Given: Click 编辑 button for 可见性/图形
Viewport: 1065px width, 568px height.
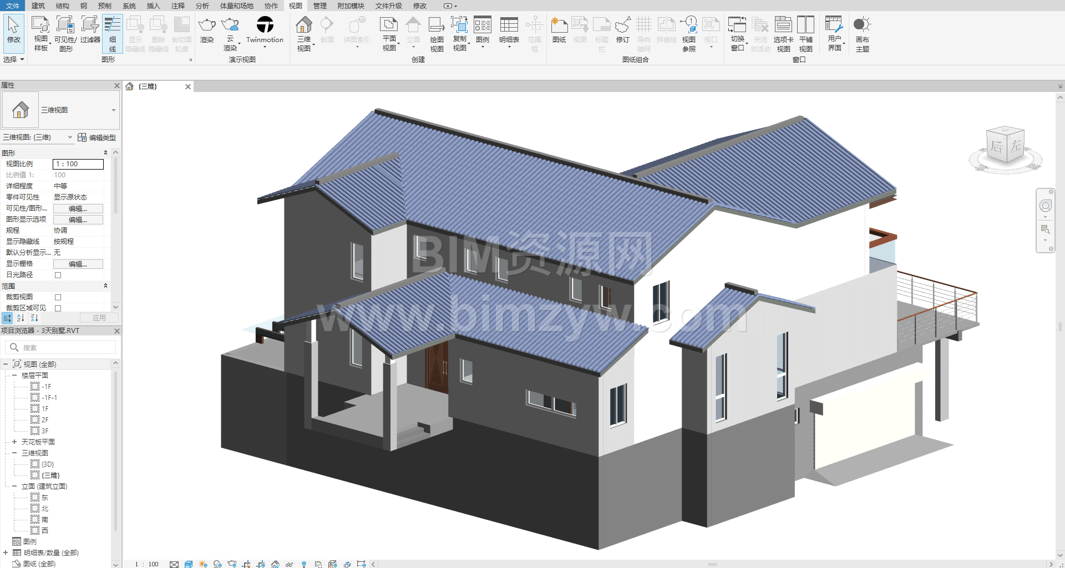Looking at the screenshot, I should [x=78, y=208].
